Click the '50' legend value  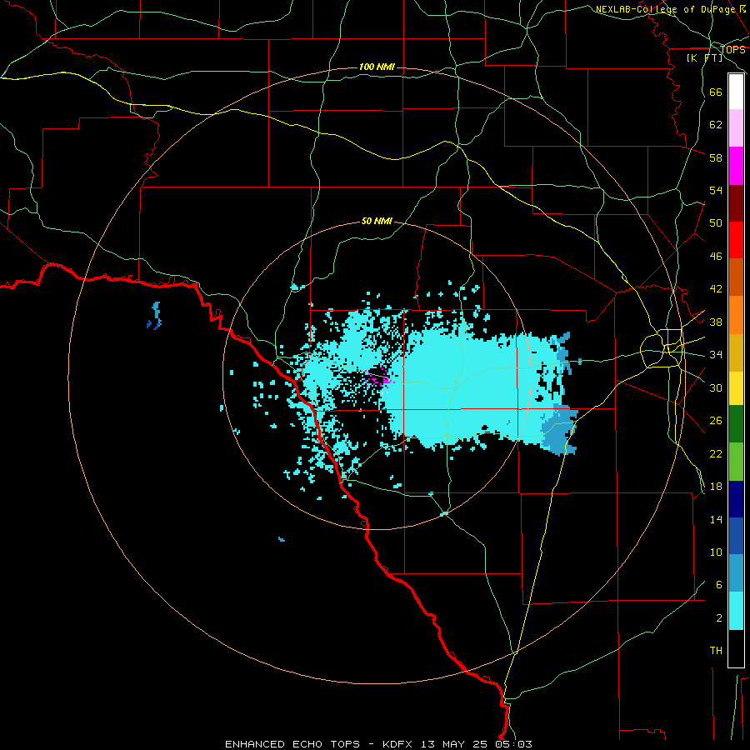point(716,223)
